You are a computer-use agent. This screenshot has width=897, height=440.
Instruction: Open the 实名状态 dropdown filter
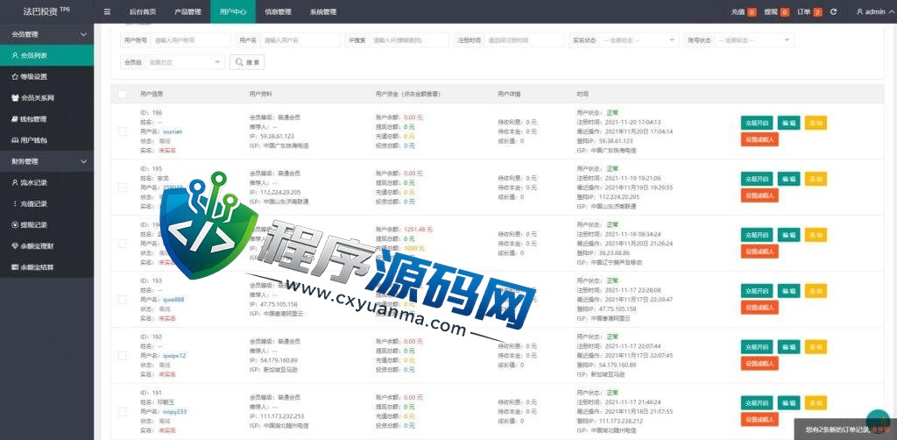639,40
